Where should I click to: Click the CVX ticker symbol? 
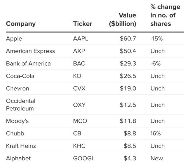point(79,88)
